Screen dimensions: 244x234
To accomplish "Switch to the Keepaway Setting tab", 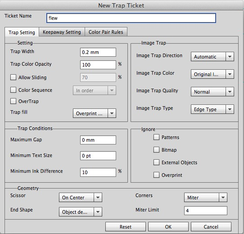I will coord(62,32).
